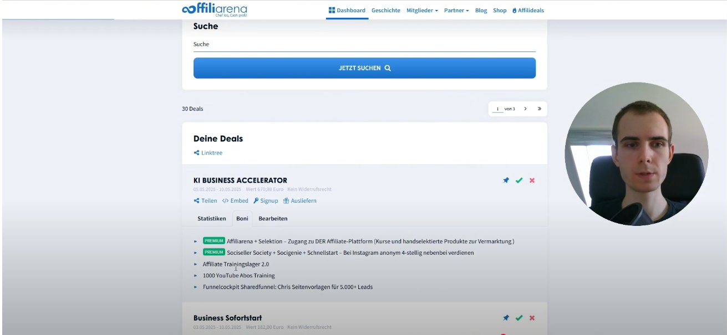Image resolution: width=727 pixels, height=335 pixels.
Task: Go to next page arrow
Action: coord(525,109)
